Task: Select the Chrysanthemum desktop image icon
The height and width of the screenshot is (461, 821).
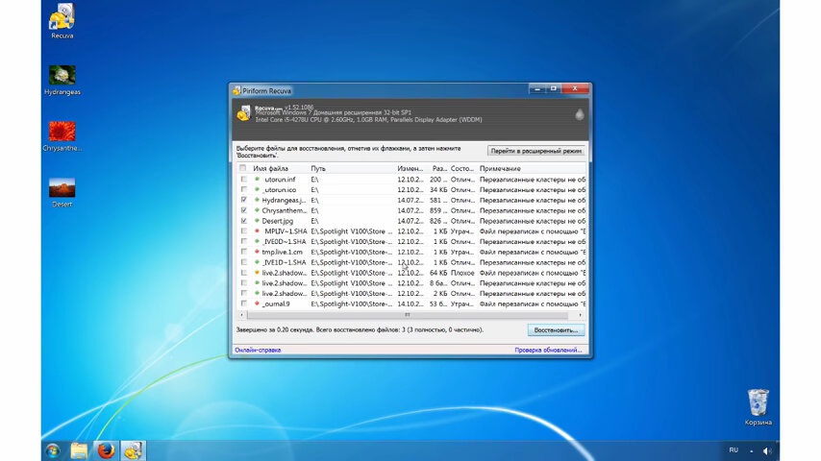Action: coord(62,136)
